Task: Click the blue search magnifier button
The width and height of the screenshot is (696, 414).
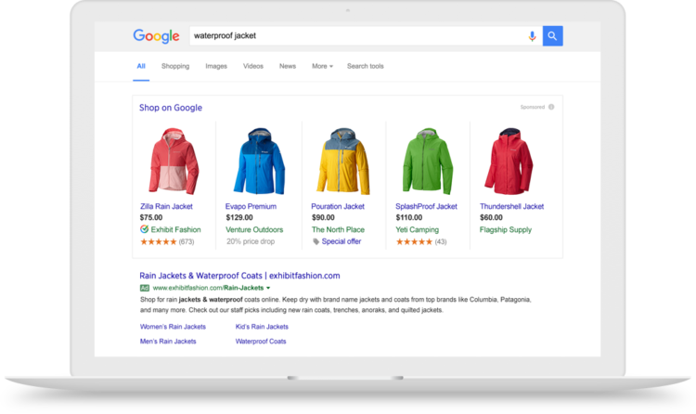Action: click(x=553, y=36)
